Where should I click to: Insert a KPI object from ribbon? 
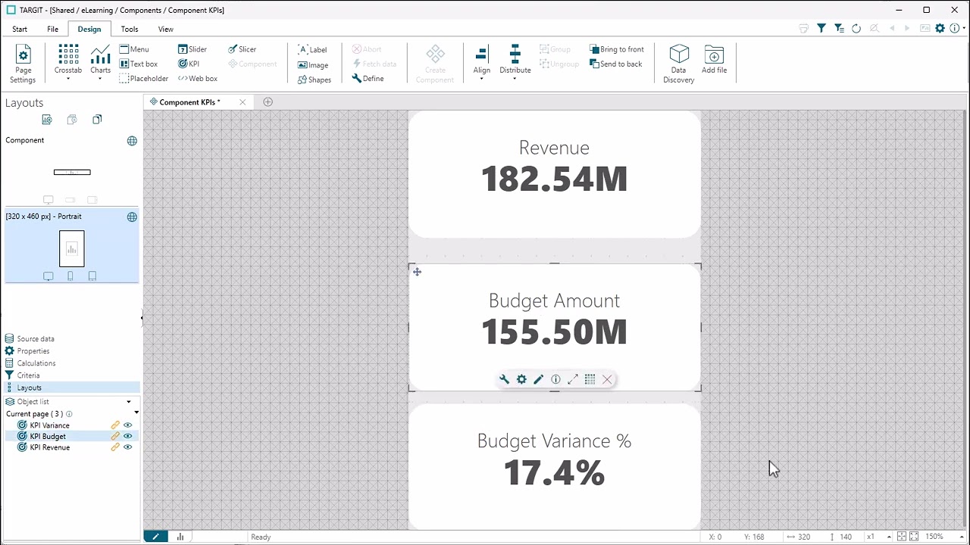coord(189,64)
